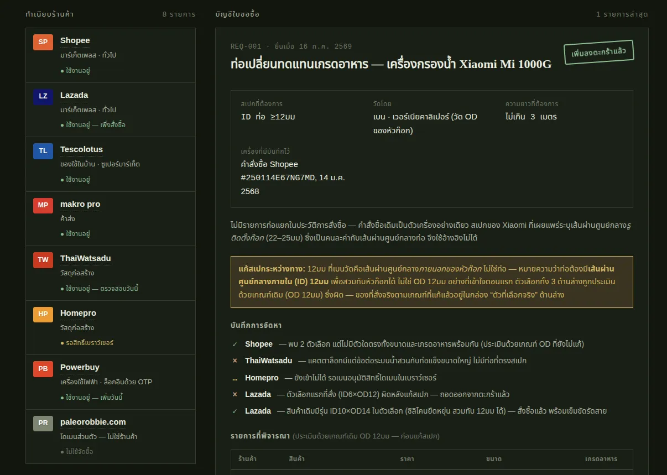Click the ขนาด table column header

494,459
